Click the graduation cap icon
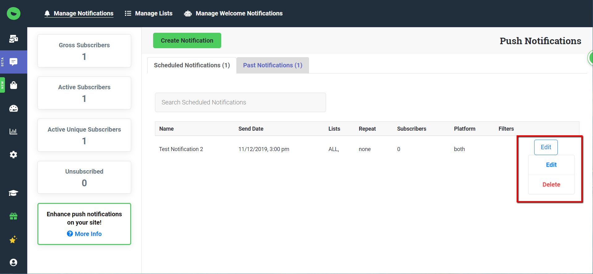 coord(14,193)
